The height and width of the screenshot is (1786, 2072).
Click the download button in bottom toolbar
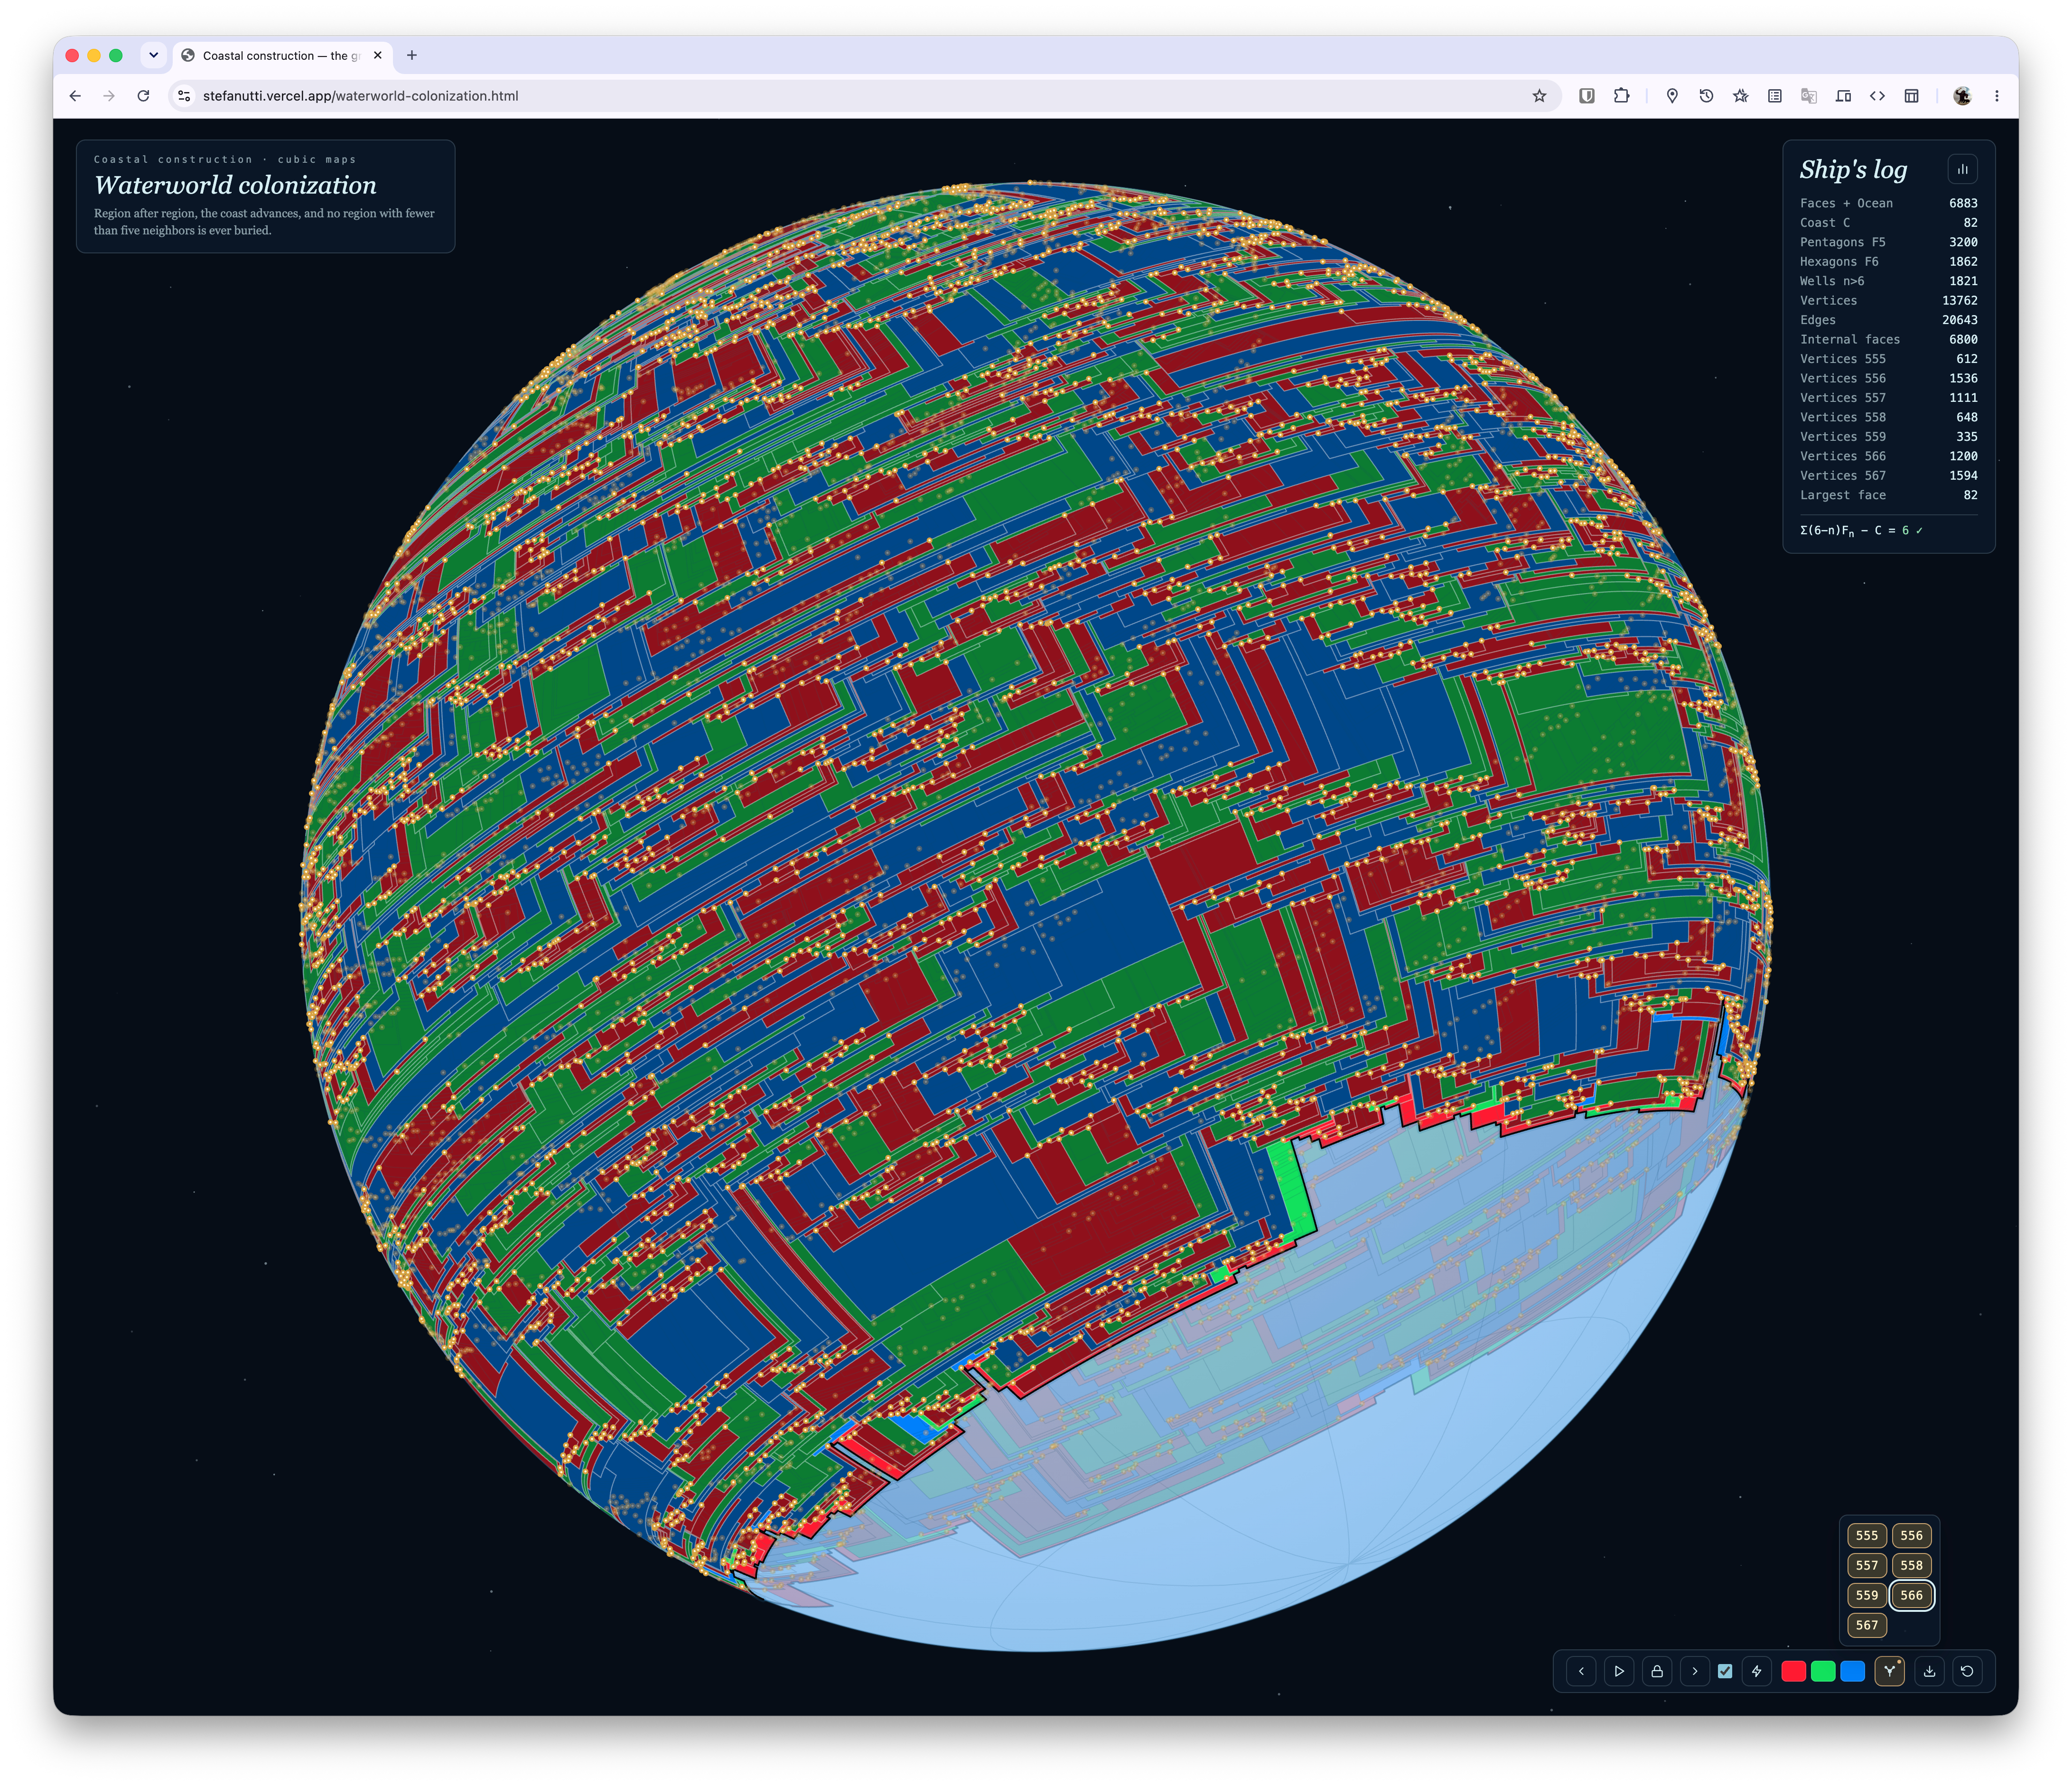point(1929,1671)
